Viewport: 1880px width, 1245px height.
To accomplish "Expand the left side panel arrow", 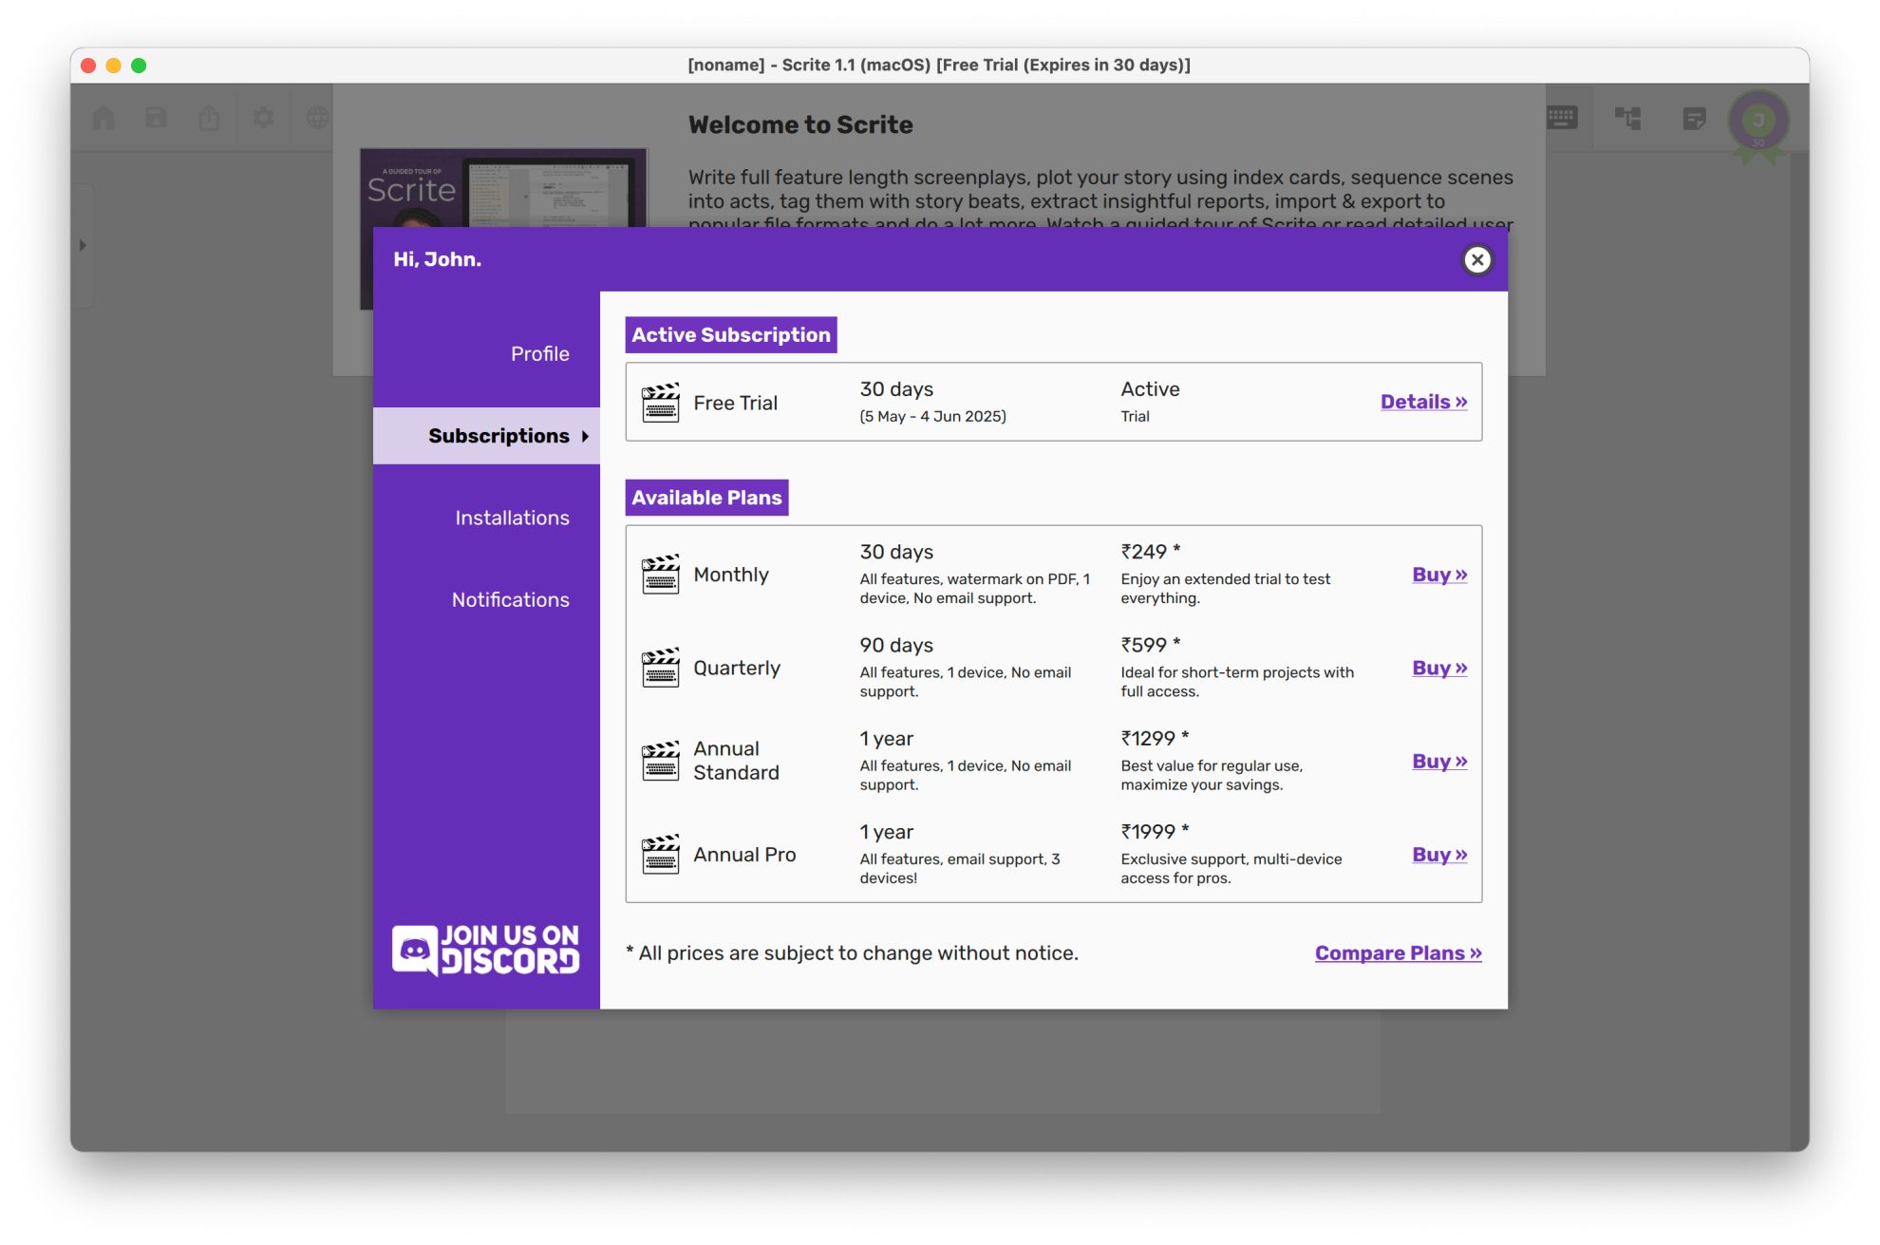I will coord(83,245).
